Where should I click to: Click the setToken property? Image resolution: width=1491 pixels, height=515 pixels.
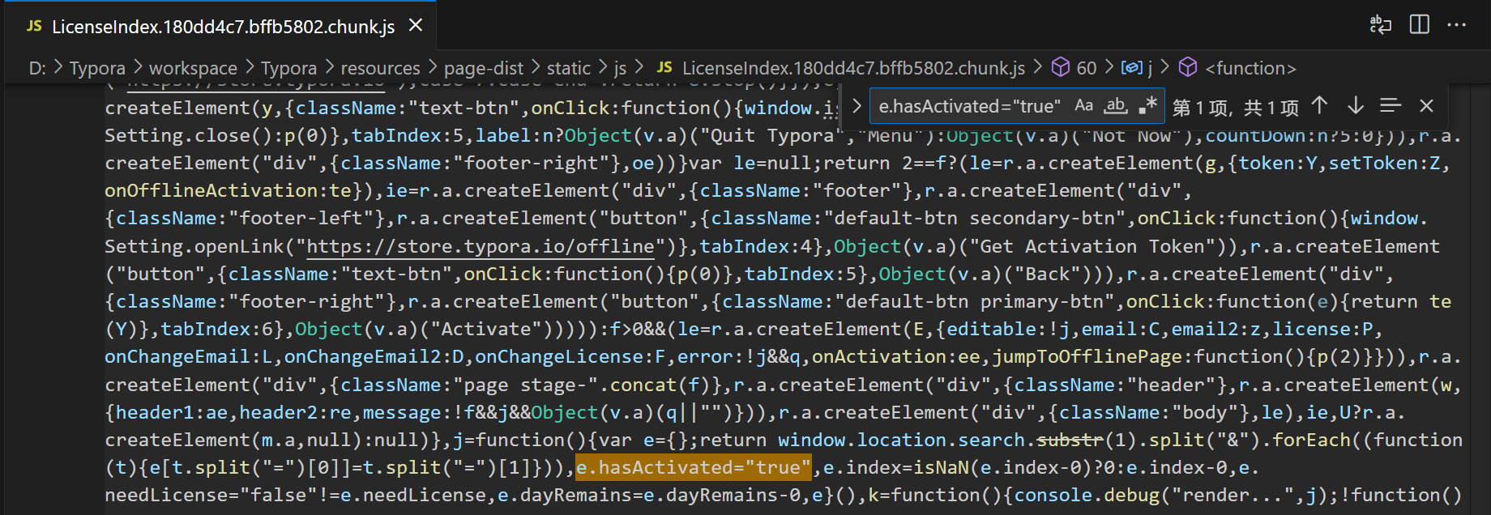pos(1374,163)
